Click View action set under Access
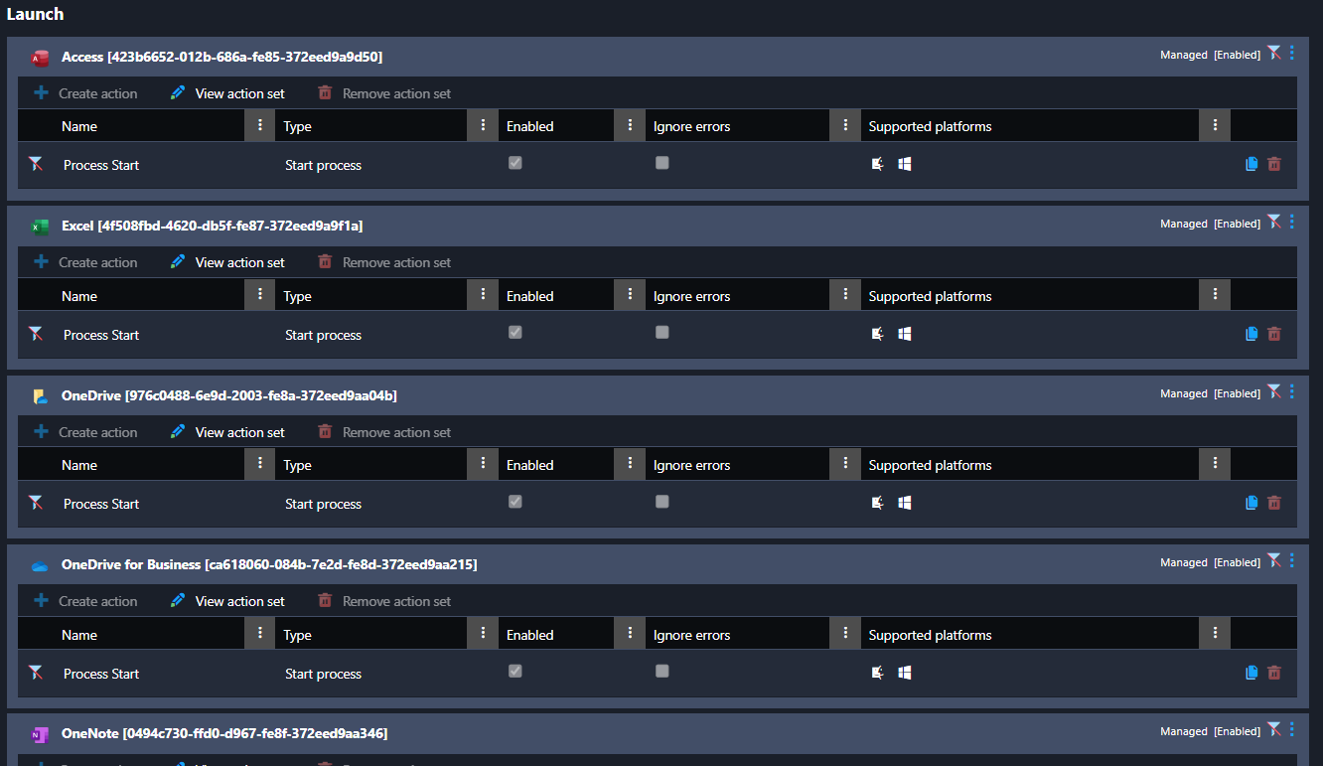The image size is (1323, 766). click(x=227, y=93)
